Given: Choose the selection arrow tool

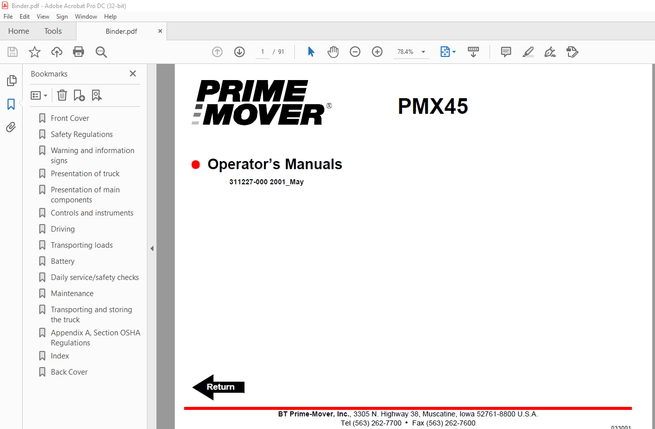Looking at the screenshot, I should click(x=311, y=52).
